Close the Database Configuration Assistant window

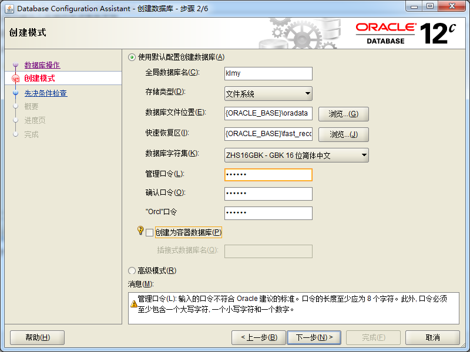[x=452, y=6]
